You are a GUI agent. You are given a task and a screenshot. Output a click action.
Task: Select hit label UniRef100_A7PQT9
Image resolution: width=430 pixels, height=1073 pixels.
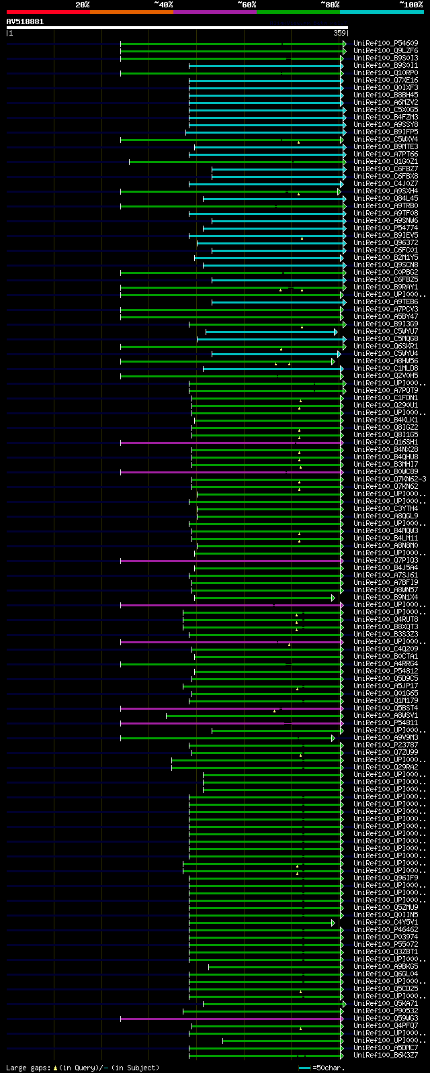click(386, 390)
